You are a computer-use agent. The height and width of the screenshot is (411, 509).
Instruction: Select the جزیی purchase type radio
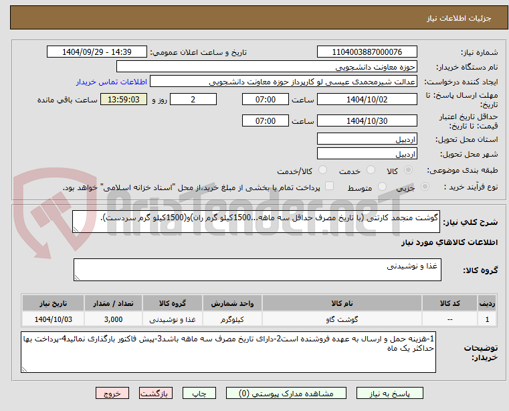(x=425, y=187)
